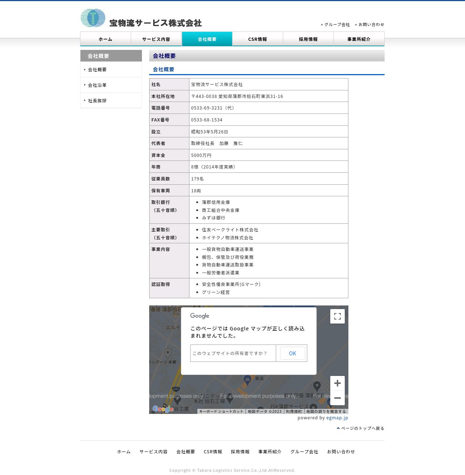This screenshot has height=475, width=465.
Task: Click the 宝物流サービス company logo
Action: pos(141,18)
